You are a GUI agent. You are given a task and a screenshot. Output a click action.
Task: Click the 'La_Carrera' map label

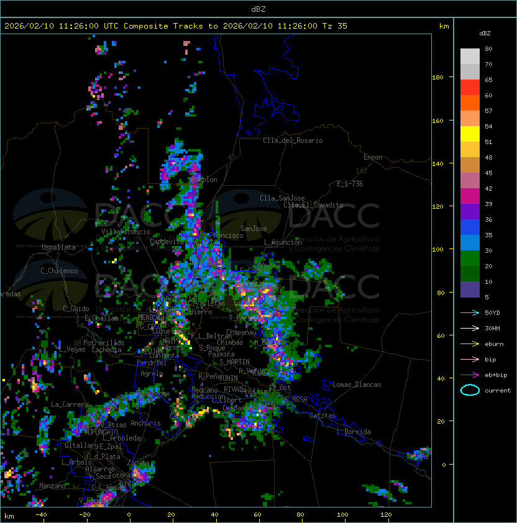click(x=70, y=404)
